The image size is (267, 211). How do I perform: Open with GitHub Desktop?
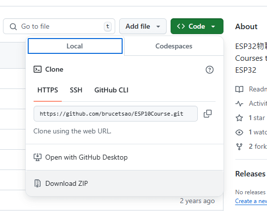pos(125,157)
